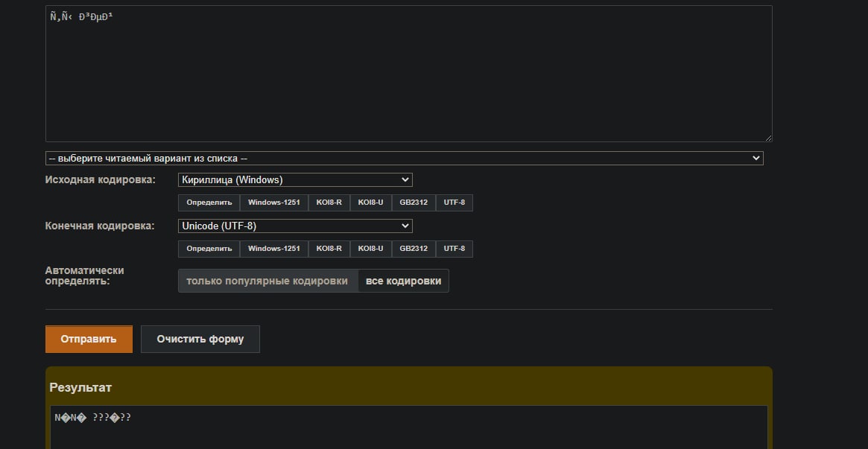Click the 'Автоматически определять:' label
Screen dimensions: 868x449
click(84, 276)
